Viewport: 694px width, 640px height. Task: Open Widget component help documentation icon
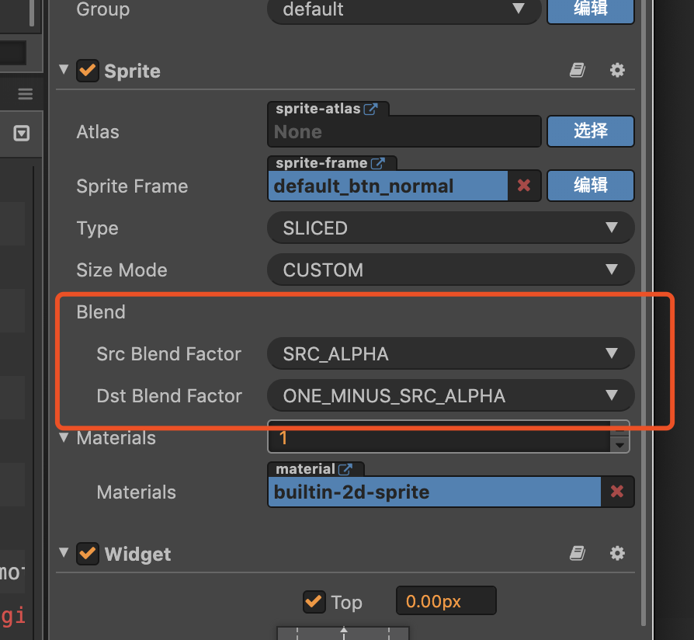pos(577,553)
